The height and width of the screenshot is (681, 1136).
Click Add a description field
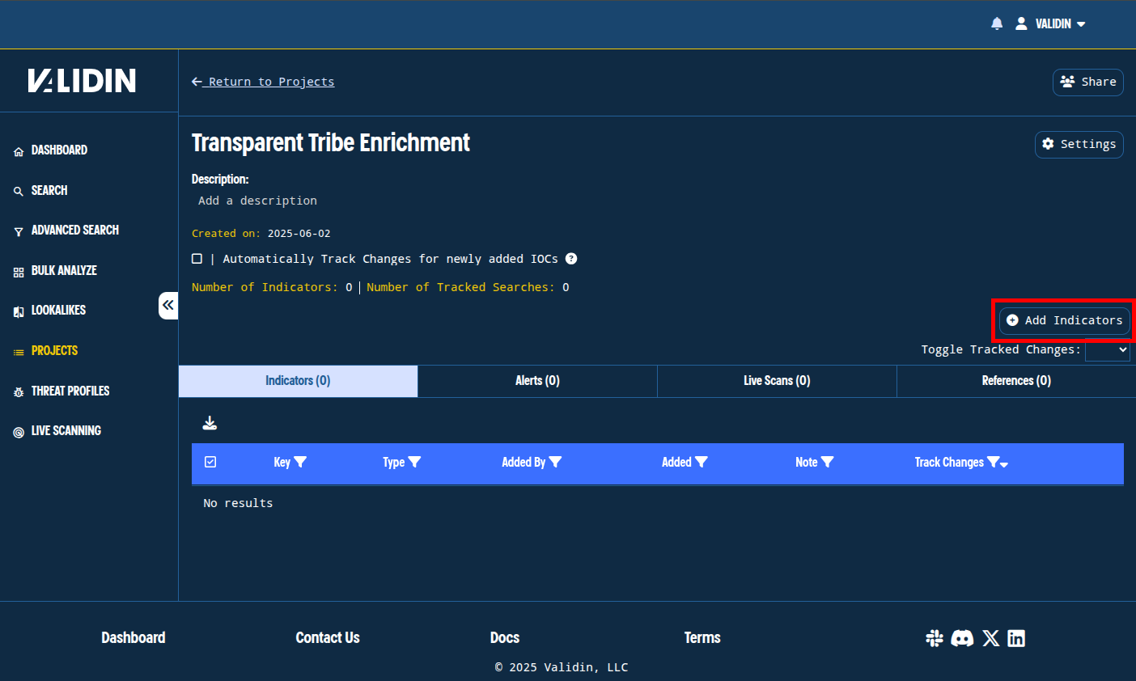click(x=257, y=201)
